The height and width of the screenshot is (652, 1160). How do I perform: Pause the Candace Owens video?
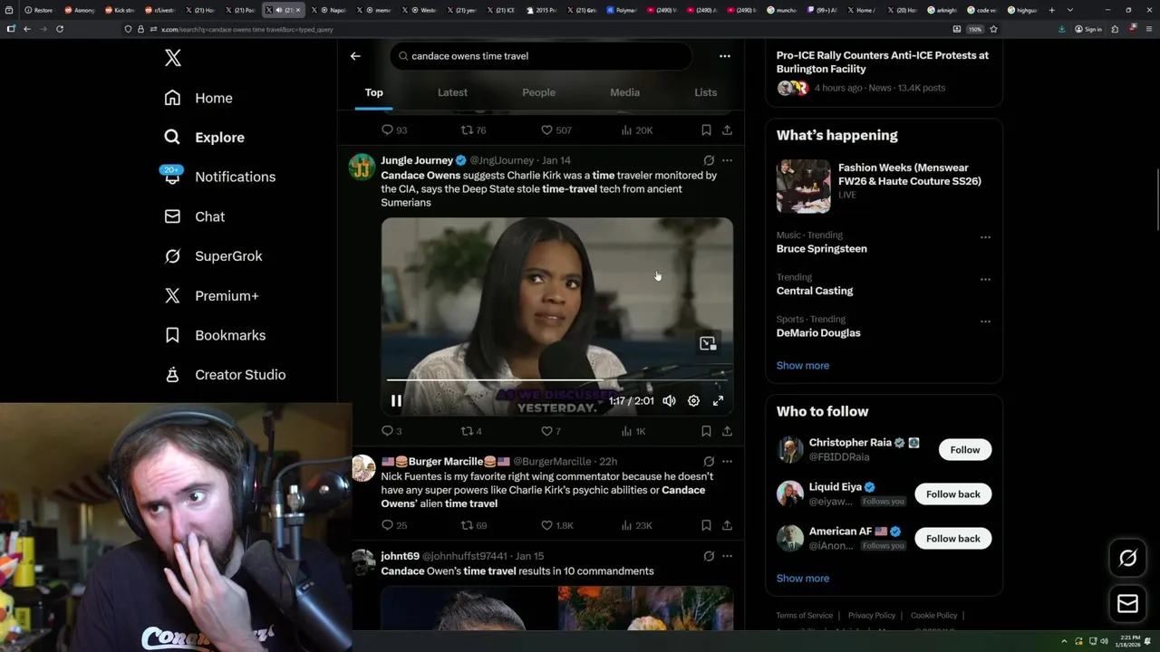[396, 400]
